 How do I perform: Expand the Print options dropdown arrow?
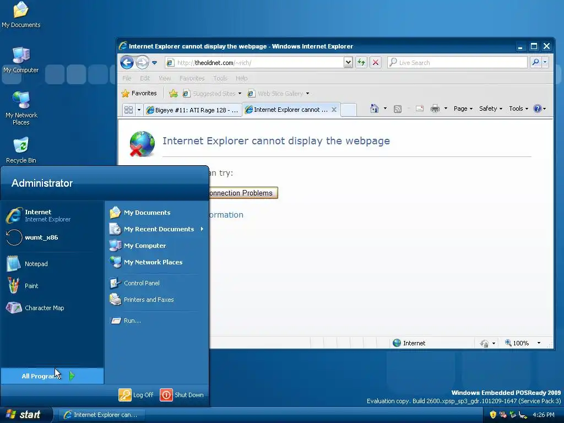446,109
